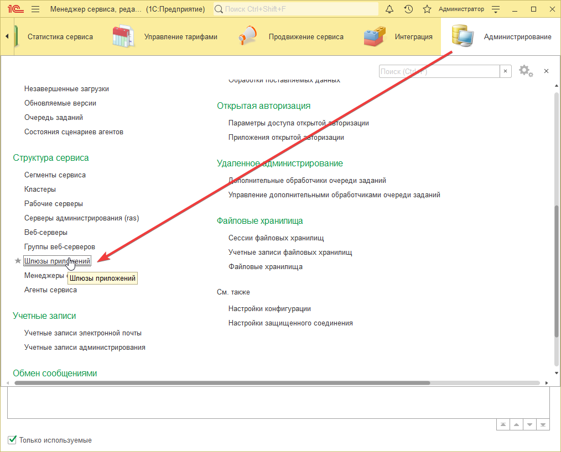The width and height of the screenshot is (561, 452).
Task: Toggle favorite star beside Шлюзы приложений
Action: pyautogui.click(x=18, y=261)
